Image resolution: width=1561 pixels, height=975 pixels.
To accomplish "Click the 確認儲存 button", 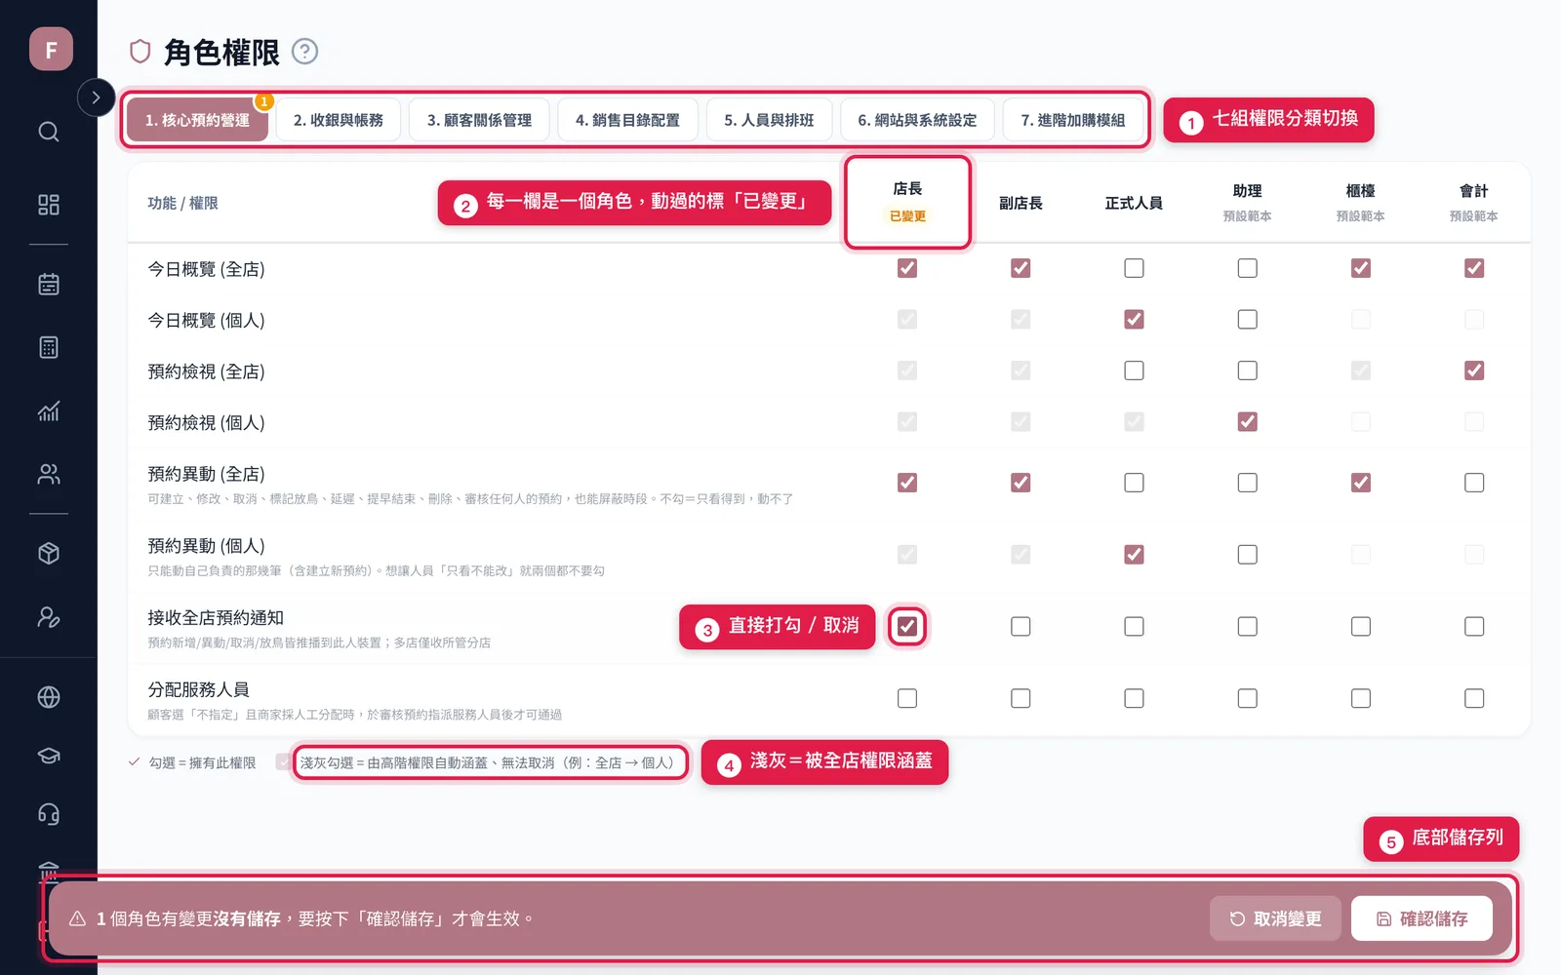I will [x=1421, y=918].
